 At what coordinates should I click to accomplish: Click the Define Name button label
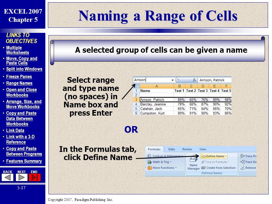pos(215,156)
